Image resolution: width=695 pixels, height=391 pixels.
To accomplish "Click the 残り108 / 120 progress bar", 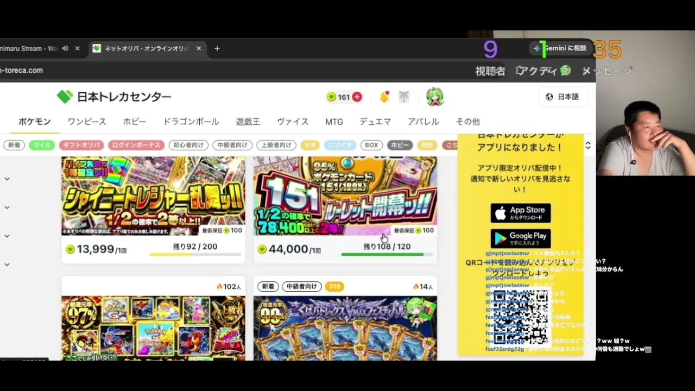I will (387, 254).
